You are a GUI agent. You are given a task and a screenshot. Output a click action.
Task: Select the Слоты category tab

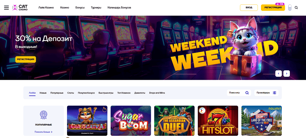[70, 93]
